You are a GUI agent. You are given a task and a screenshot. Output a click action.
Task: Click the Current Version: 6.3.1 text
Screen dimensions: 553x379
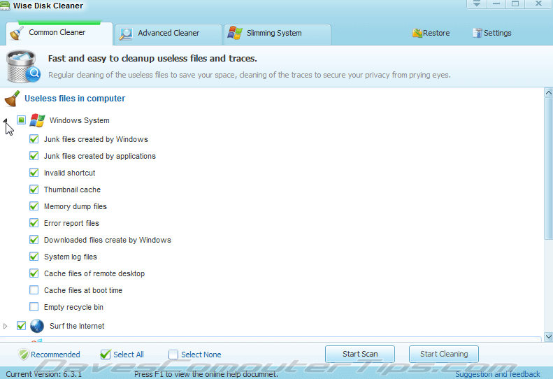pyautogui.click(x=44, y=374)
